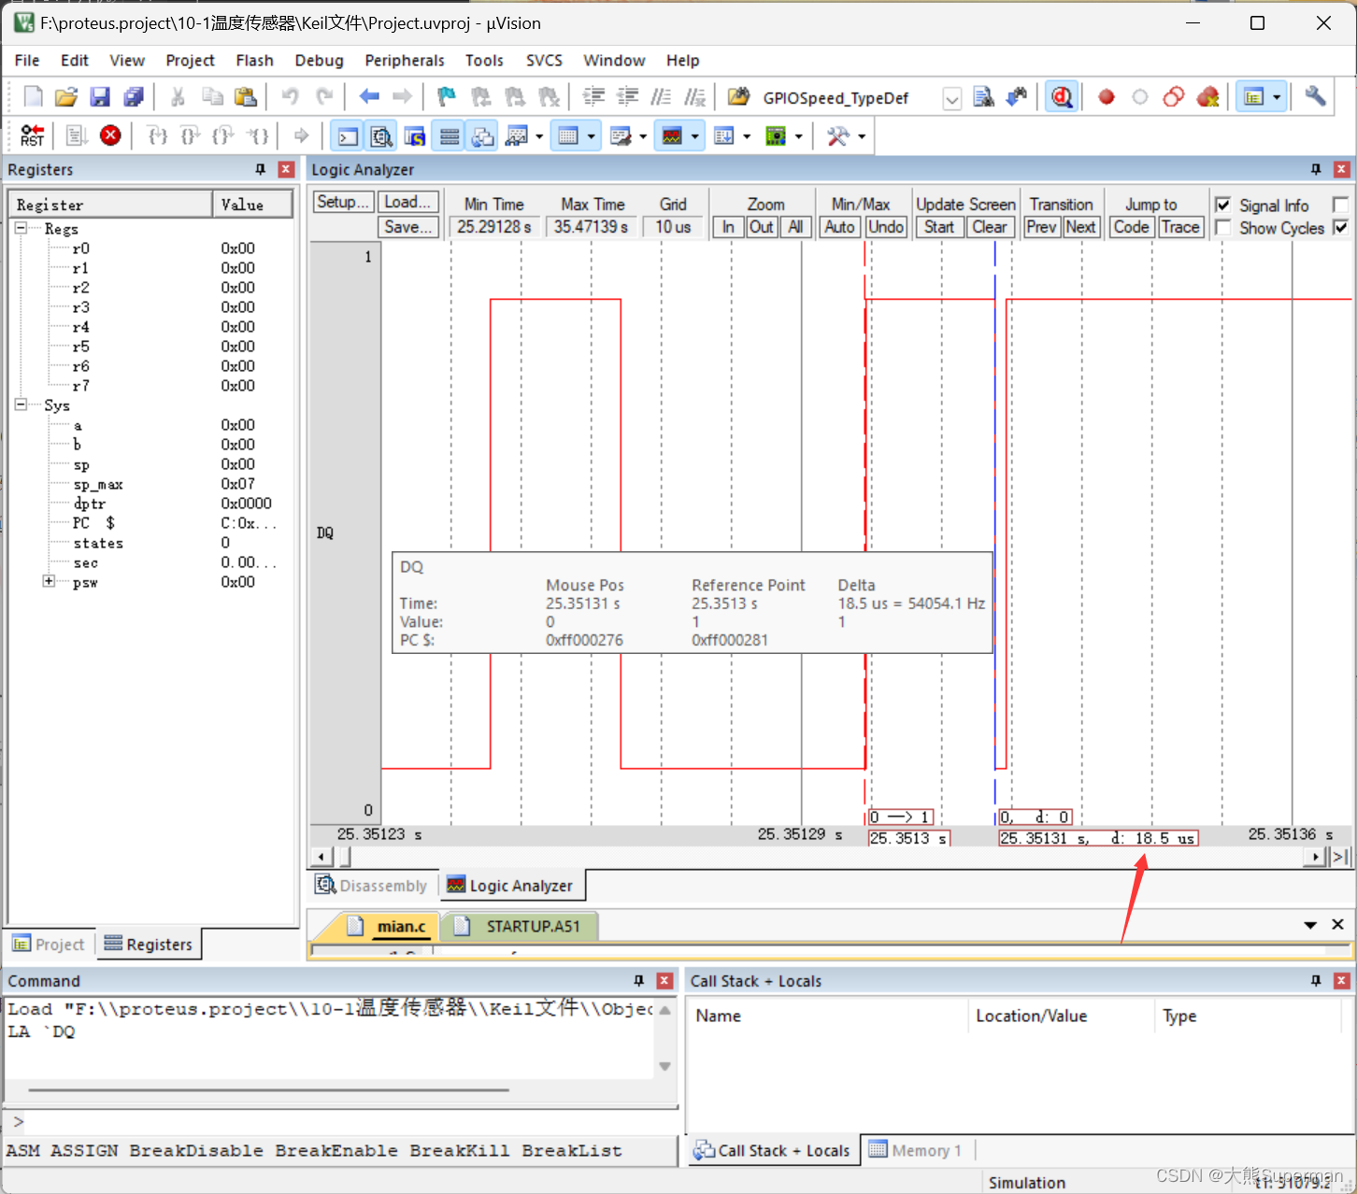Collapse the Sys group in Registers
This screenshot has height=1194, width=1357.
(x=21, y=405)
